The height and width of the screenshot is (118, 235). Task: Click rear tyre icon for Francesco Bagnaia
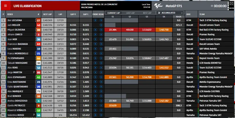tap(101, 44)
